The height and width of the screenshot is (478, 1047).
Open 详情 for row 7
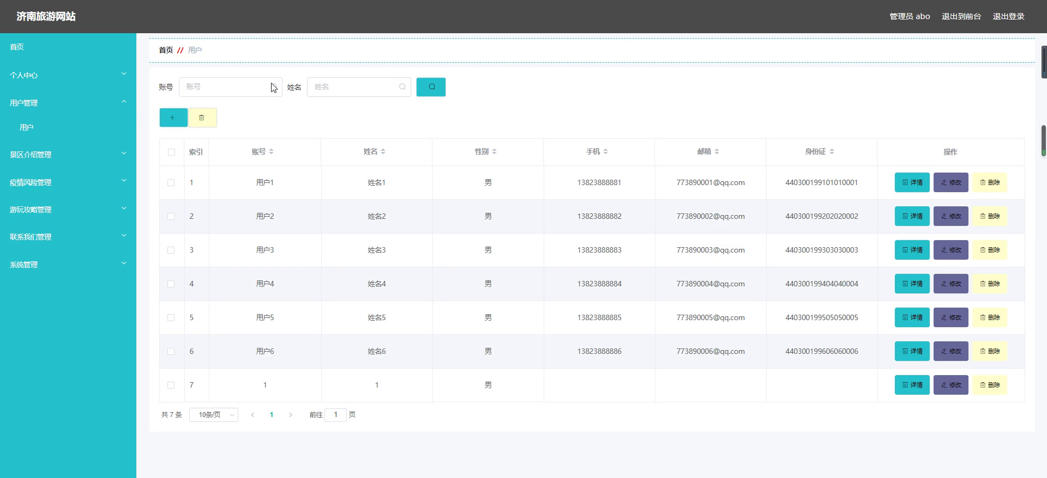coord(912,385)
